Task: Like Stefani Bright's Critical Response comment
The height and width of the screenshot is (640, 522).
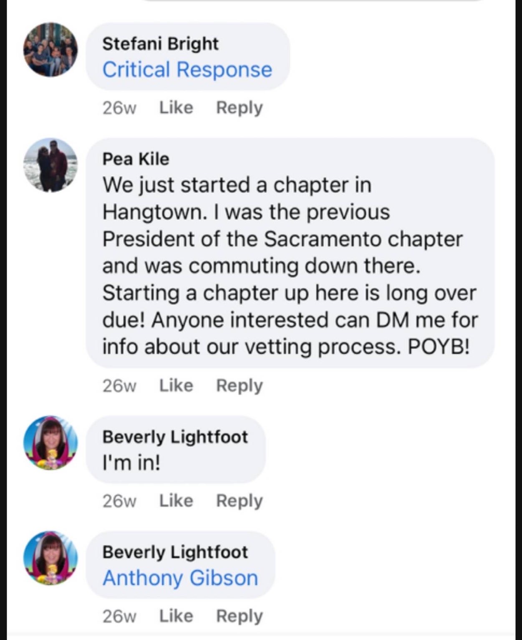Action: [176, 107]
